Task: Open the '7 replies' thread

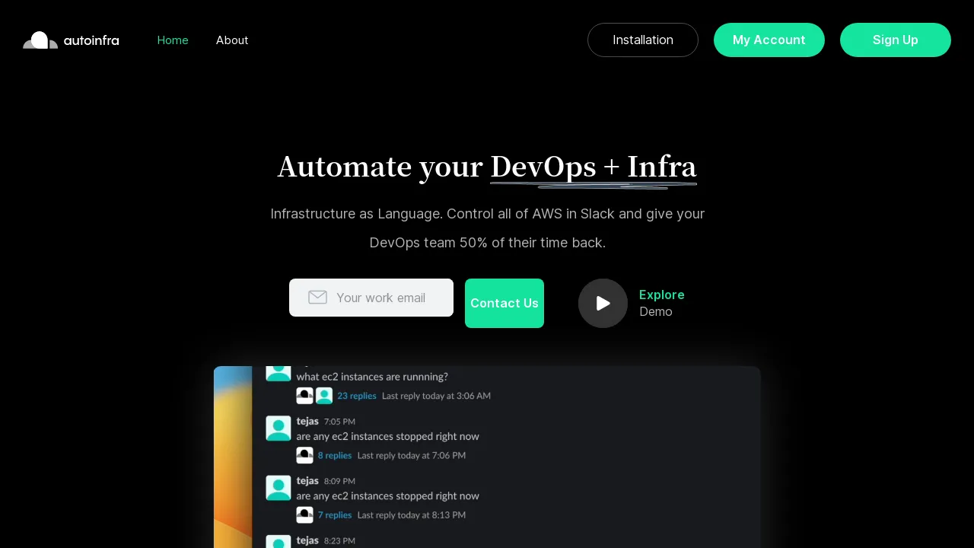Action: [x=335, y=515]
